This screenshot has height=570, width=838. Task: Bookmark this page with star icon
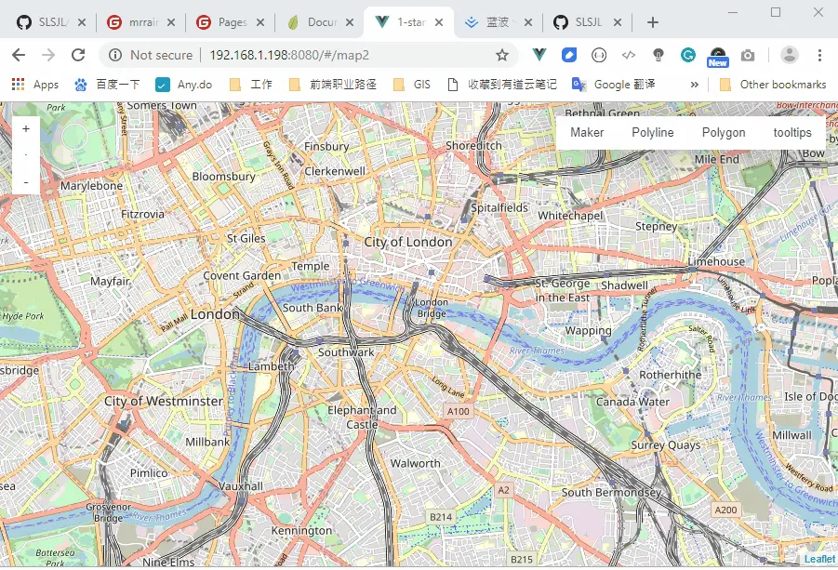502,55
